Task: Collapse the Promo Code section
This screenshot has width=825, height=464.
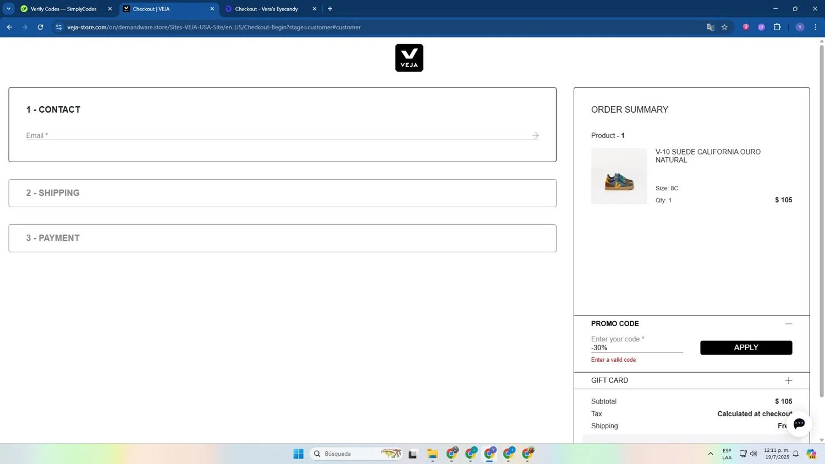Action: point(789,324)
